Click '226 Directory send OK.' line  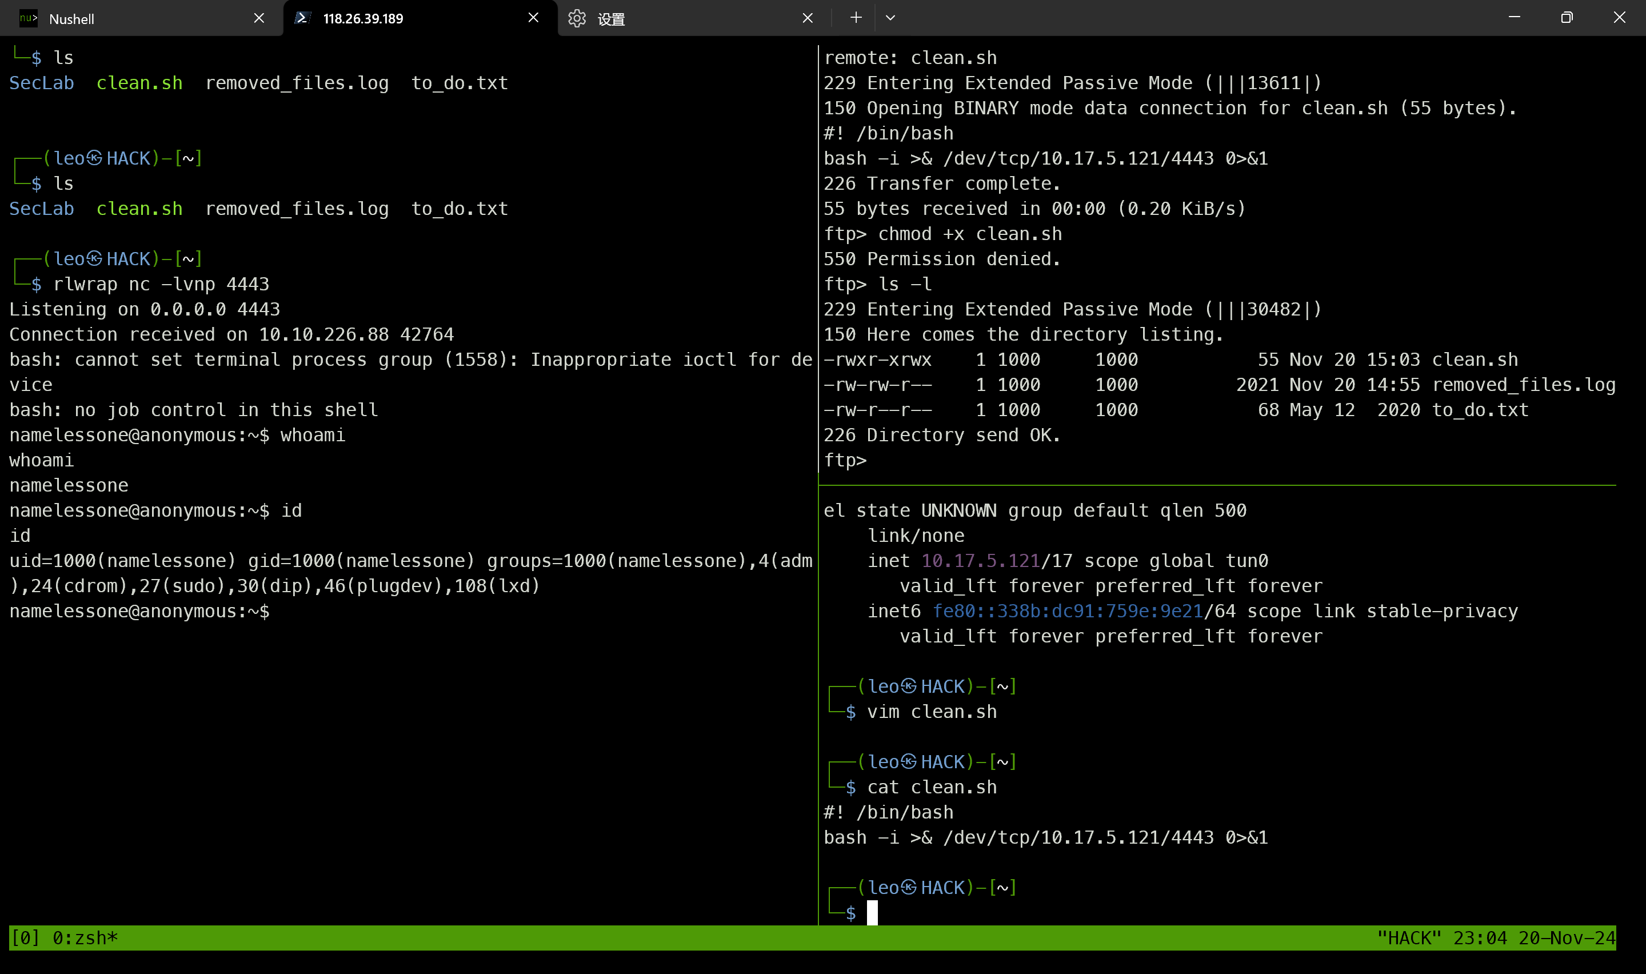coord(942,435)
